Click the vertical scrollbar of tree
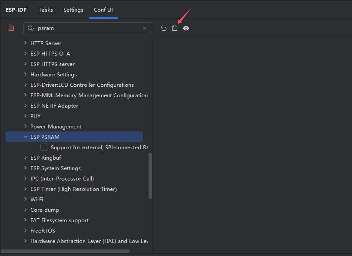The height and width of the screenshot is (256, 352). [150, 176]
